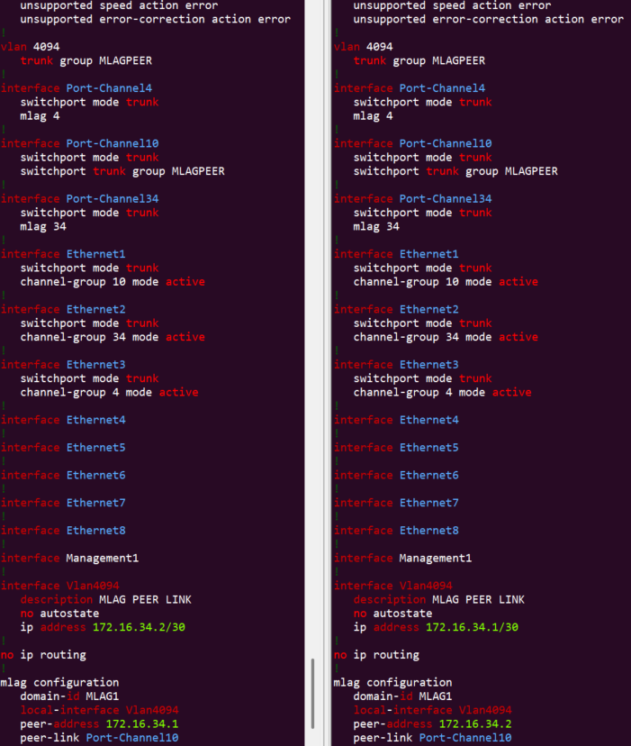Click 'no ip routing' in left pane
Screen dimensions: 631x746
coord(43,655)
